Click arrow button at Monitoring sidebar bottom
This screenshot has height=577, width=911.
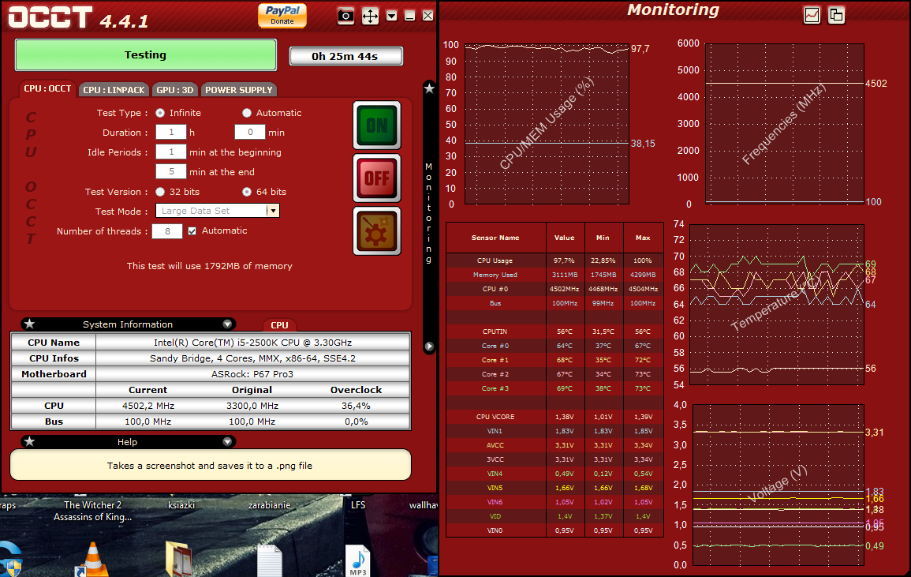pos(429,347)
